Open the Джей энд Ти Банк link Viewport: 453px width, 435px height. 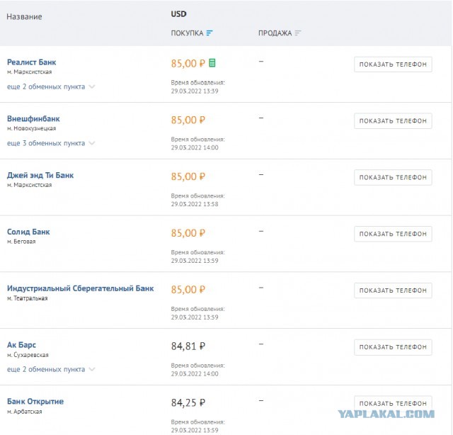coord(40,175)
